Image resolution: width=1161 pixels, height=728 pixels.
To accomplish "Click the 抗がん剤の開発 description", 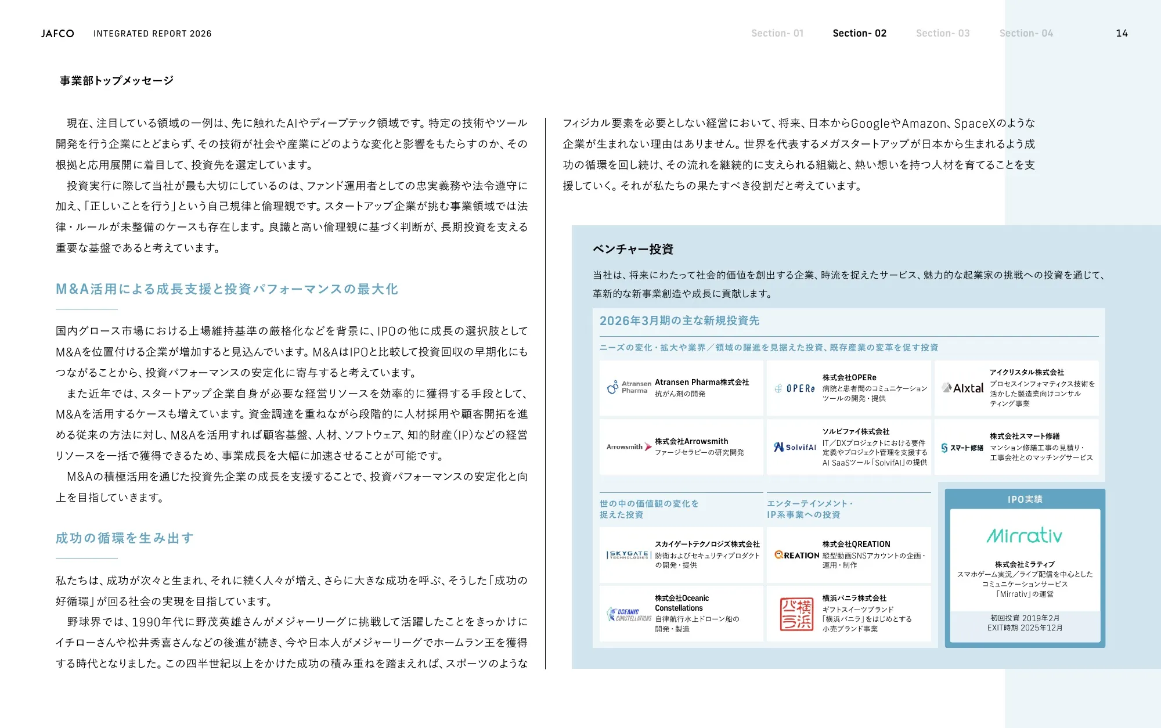I will pos(680,394).
